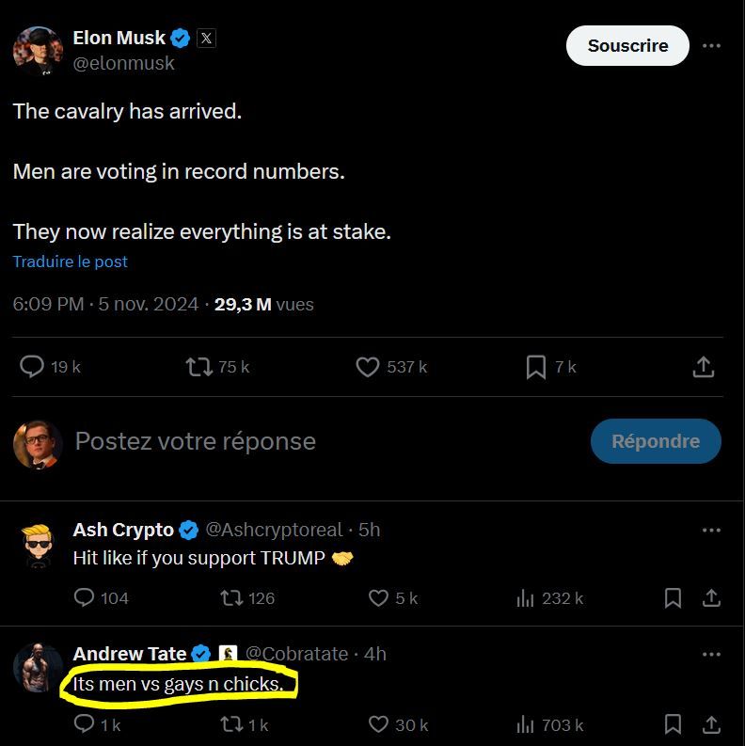This screenshot has width=745, height=746.
Task: Share the main post via share icon
Action: click(704, 367)
